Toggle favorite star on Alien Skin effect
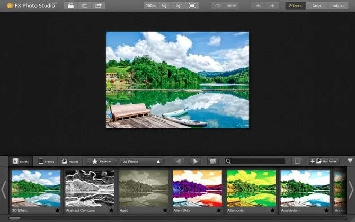 [x=218, y=210]
